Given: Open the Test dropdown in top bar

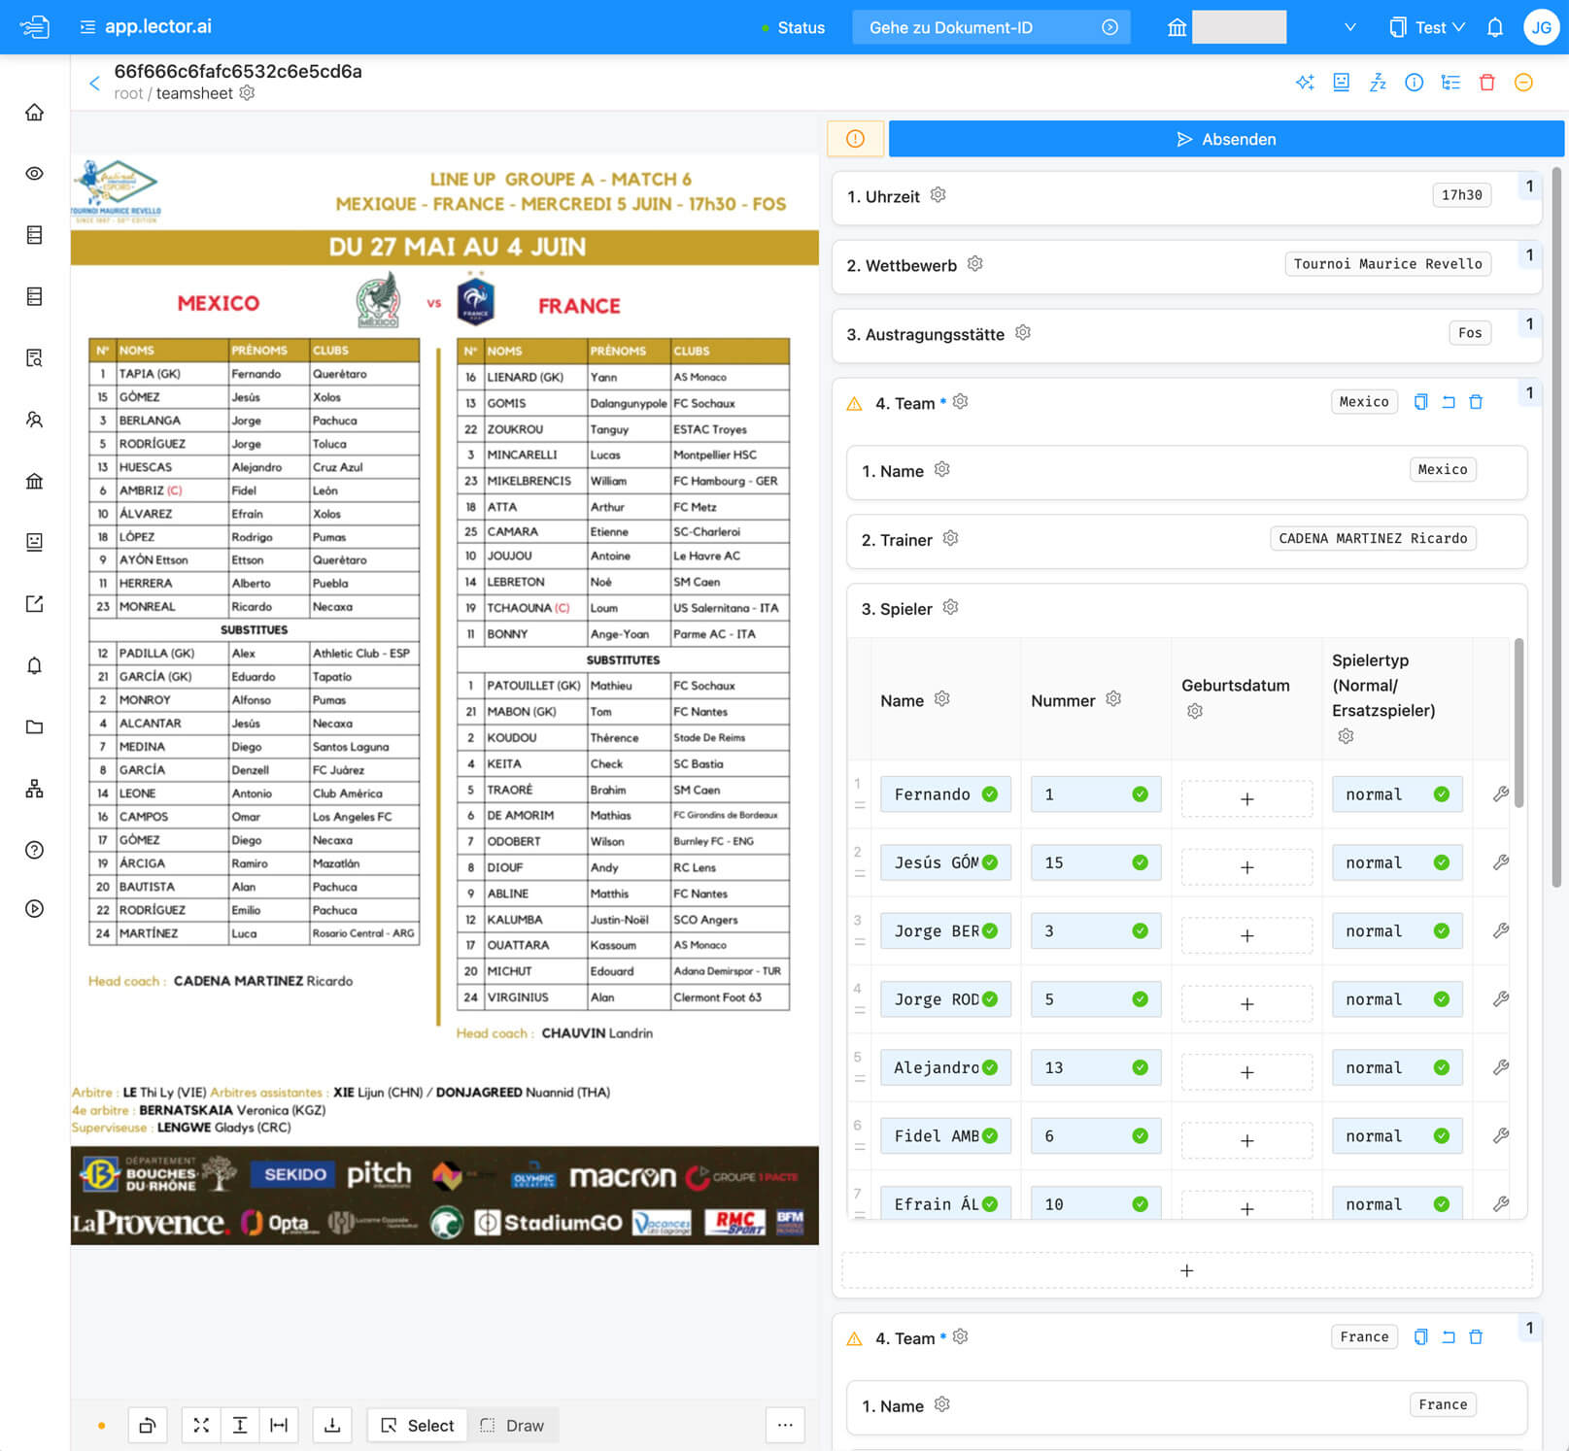Looking at the screenshot, I should tap(1427, 27).
